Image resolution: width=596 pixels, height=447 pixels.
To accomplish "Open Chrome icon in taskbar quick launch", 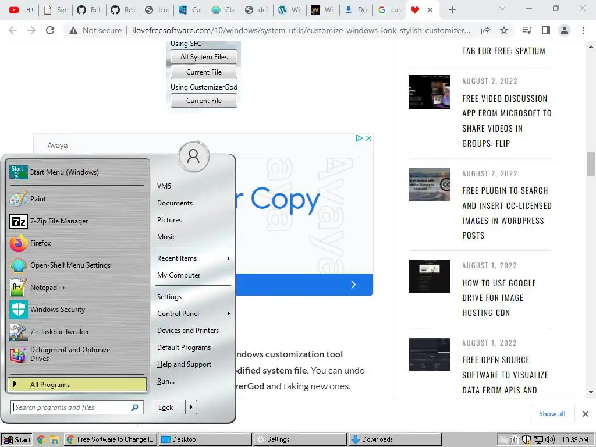I will click(x=41, y=439).
